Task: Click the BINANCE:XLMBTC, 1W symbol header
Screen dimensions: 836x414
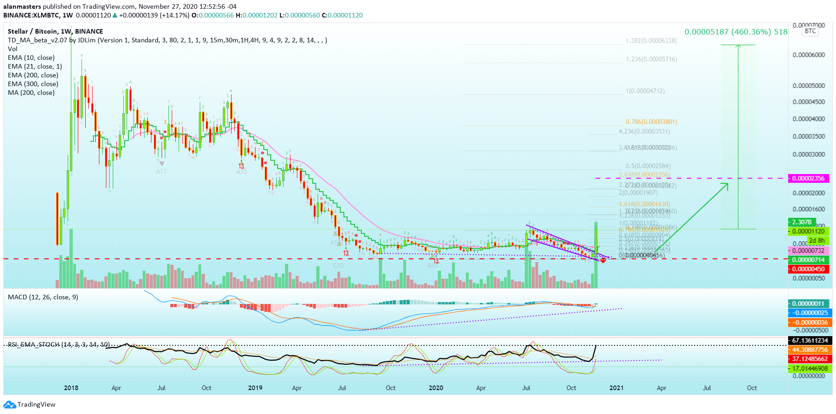Action: (x=38, y=15)
